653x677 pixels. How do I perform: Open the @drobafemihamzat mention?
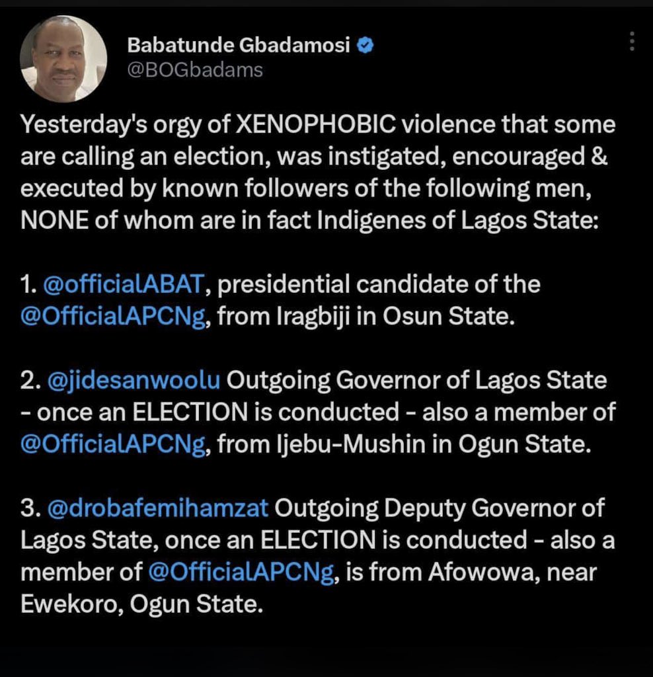pyautogui.click(x=157, y=508)
